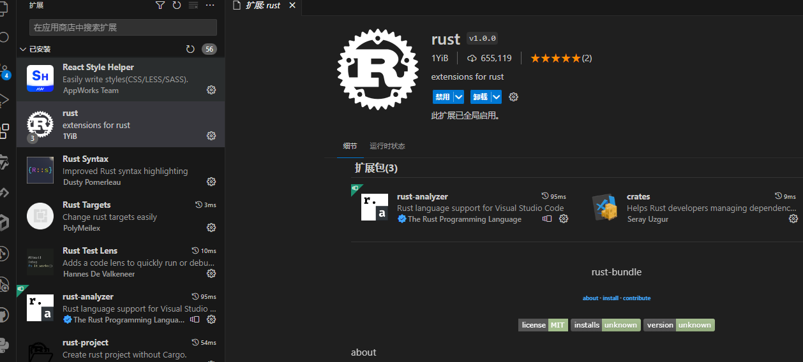
Task: Click the Rust Targets round logo
Action: (40, 216)
